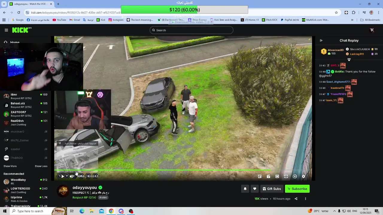The width and height of the screenshot is (383, 215).
Task: Open the Windows Start menu
Action: [5, 211]
